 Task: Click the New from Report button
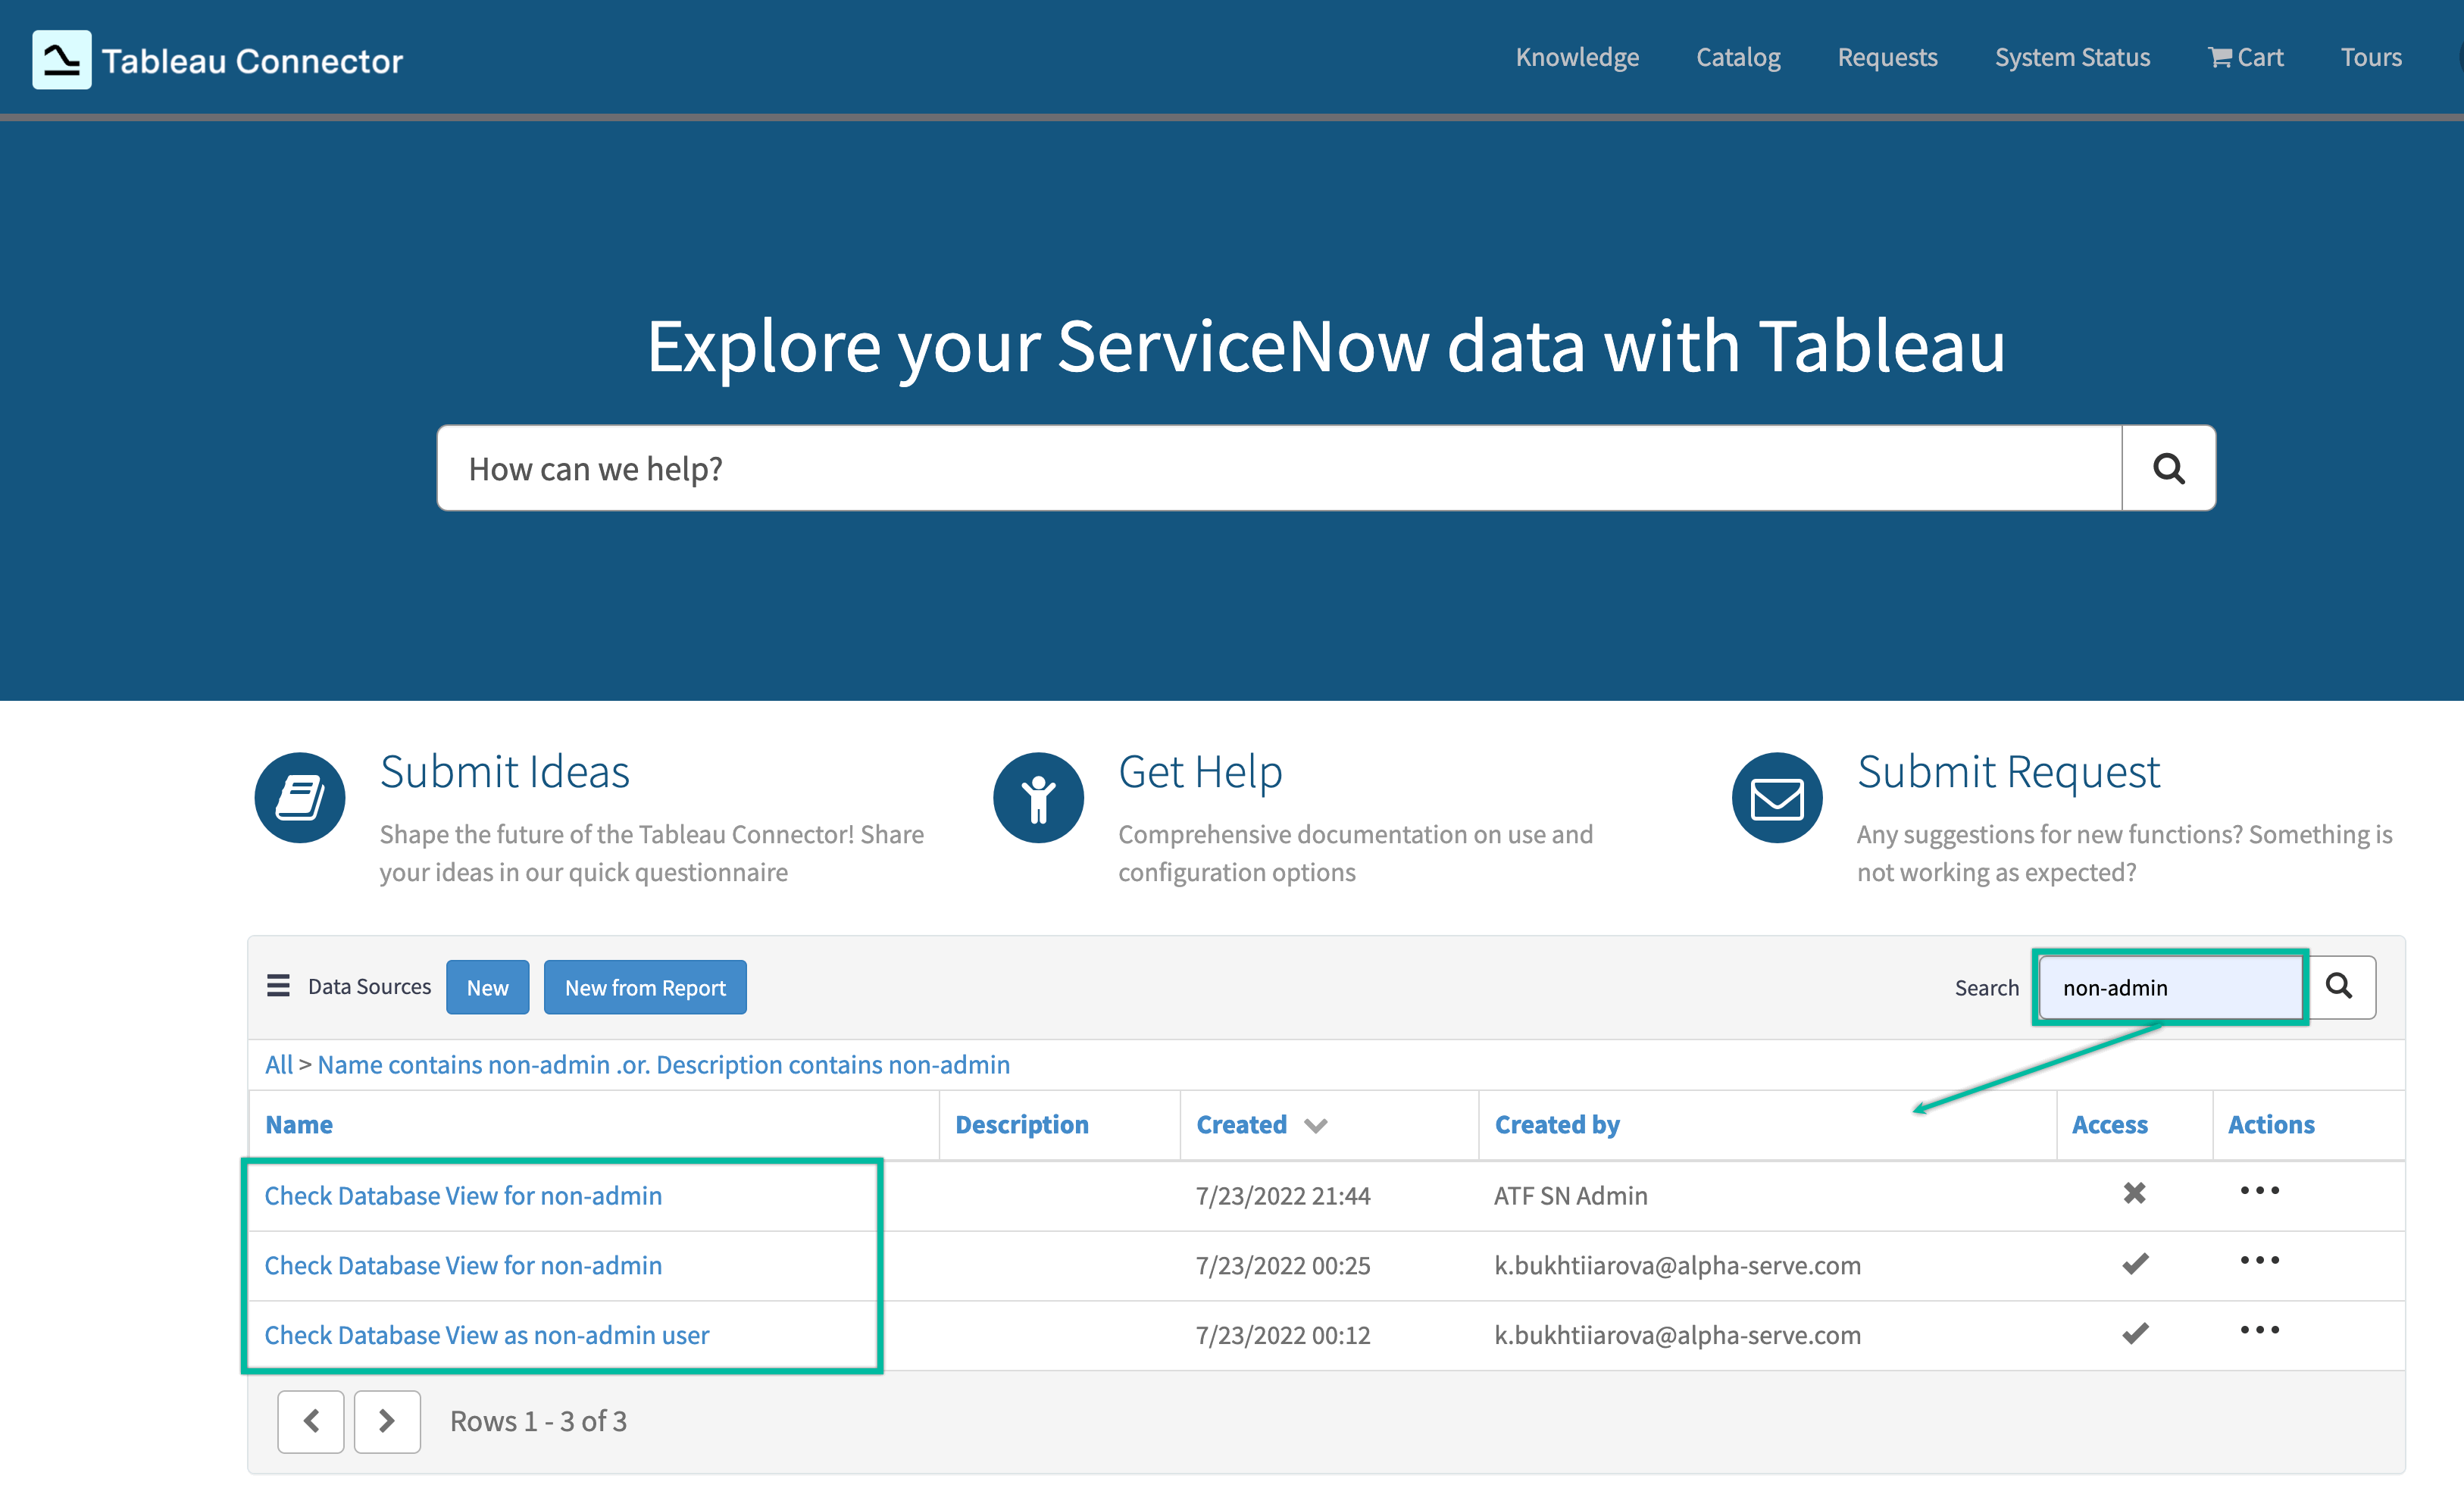click(645, 987)
